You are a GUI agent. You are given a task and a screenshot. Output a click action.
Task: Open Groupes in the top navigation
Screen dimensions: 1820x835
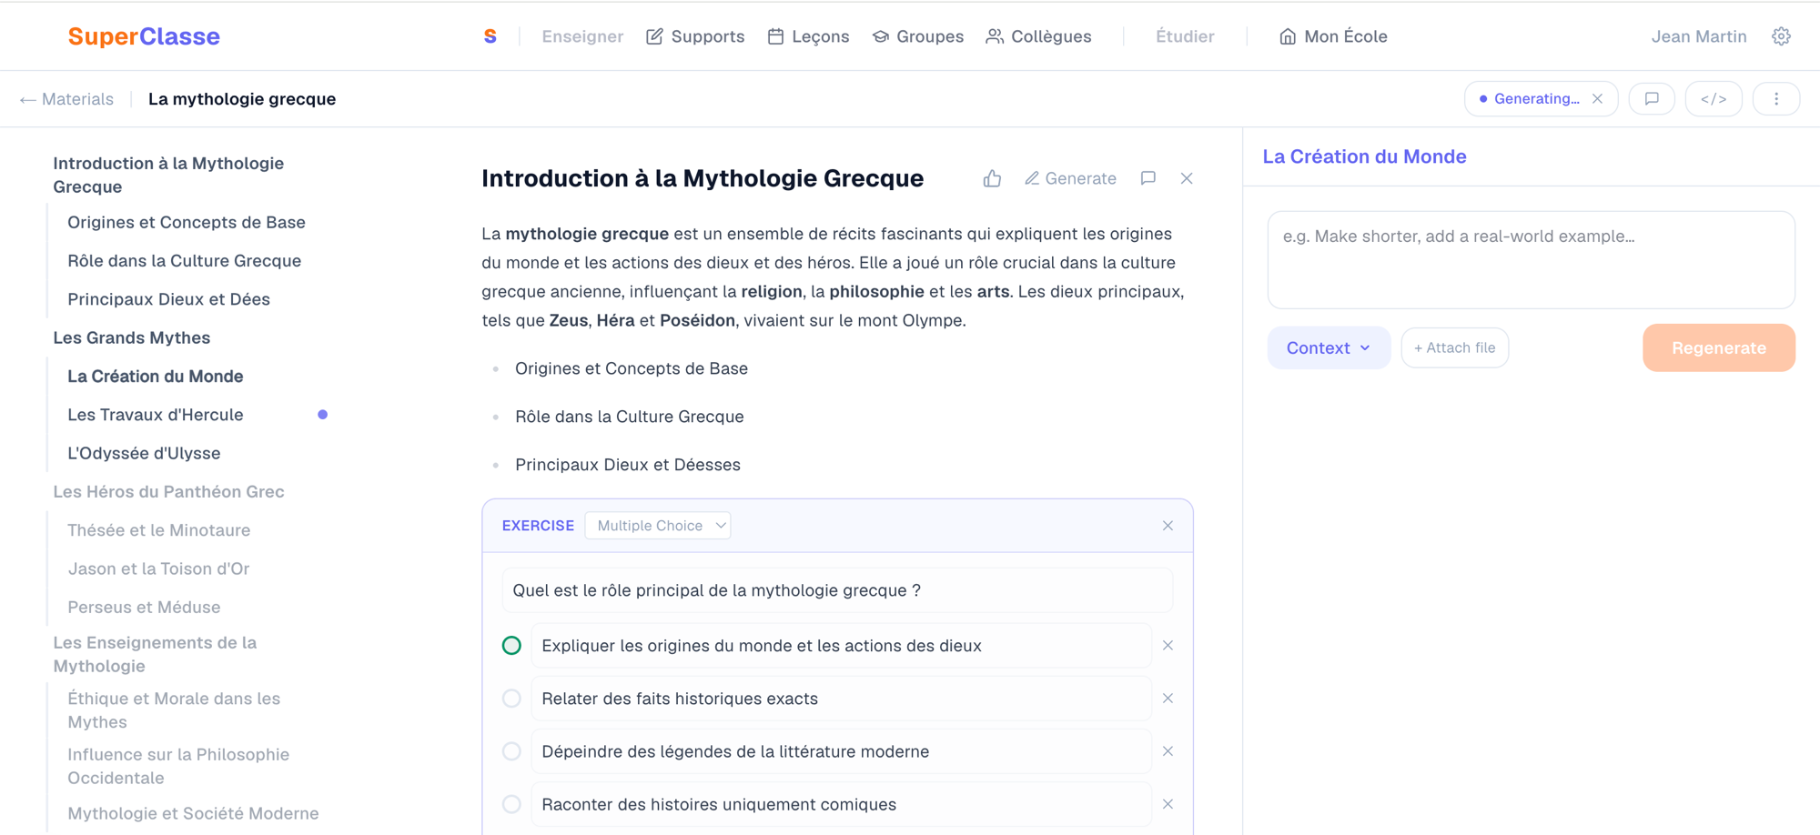pyautogui.click(x=917, y=36)
